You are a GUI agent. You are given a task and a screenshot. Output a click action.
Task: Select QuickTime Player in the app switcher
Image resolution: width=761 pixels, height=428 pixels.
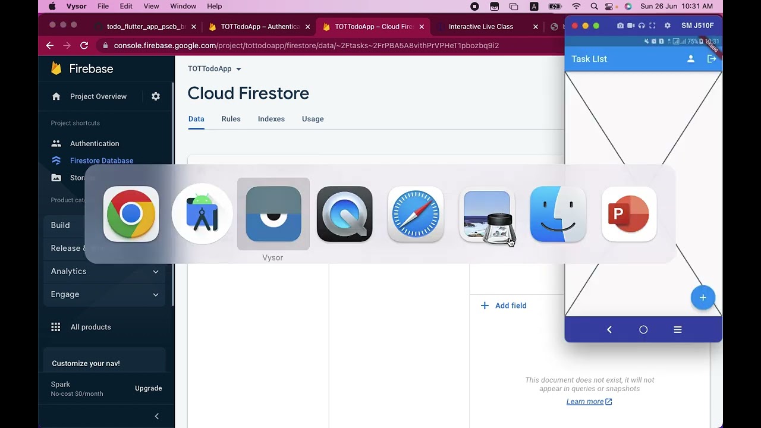click(344, 214)
